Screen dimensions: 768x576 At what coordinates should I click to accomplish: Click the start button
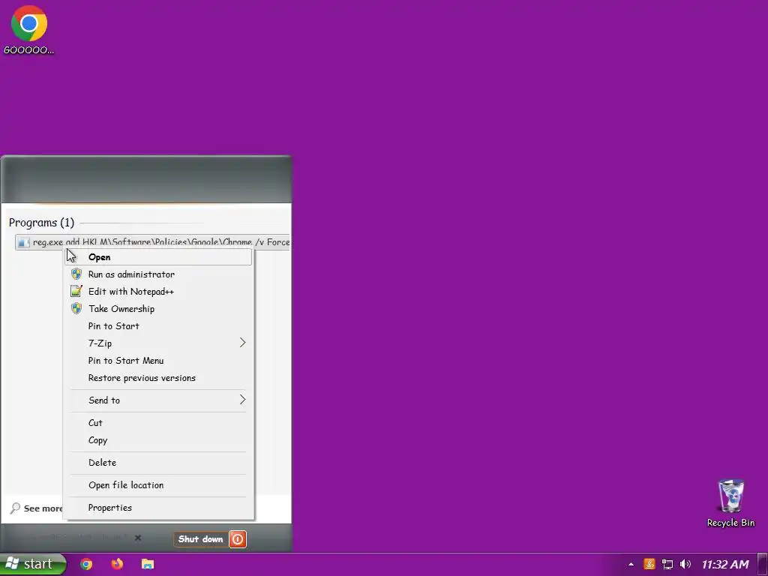pos(32,564)
